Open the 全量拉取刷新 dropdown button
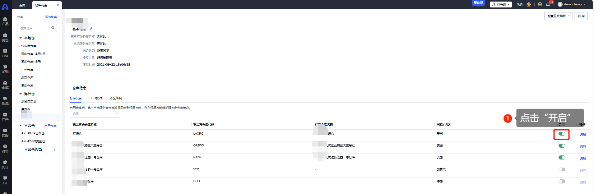This screenshot has height=194, width=594. click(558, 16)
